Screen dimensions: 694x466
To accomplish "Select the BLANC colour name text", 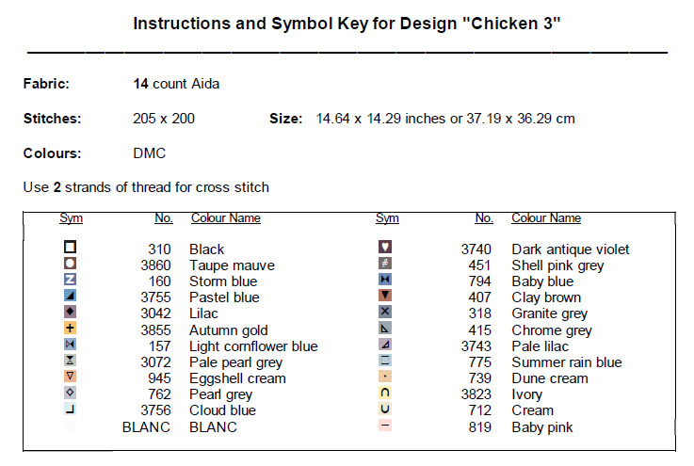I will [216, 426].
